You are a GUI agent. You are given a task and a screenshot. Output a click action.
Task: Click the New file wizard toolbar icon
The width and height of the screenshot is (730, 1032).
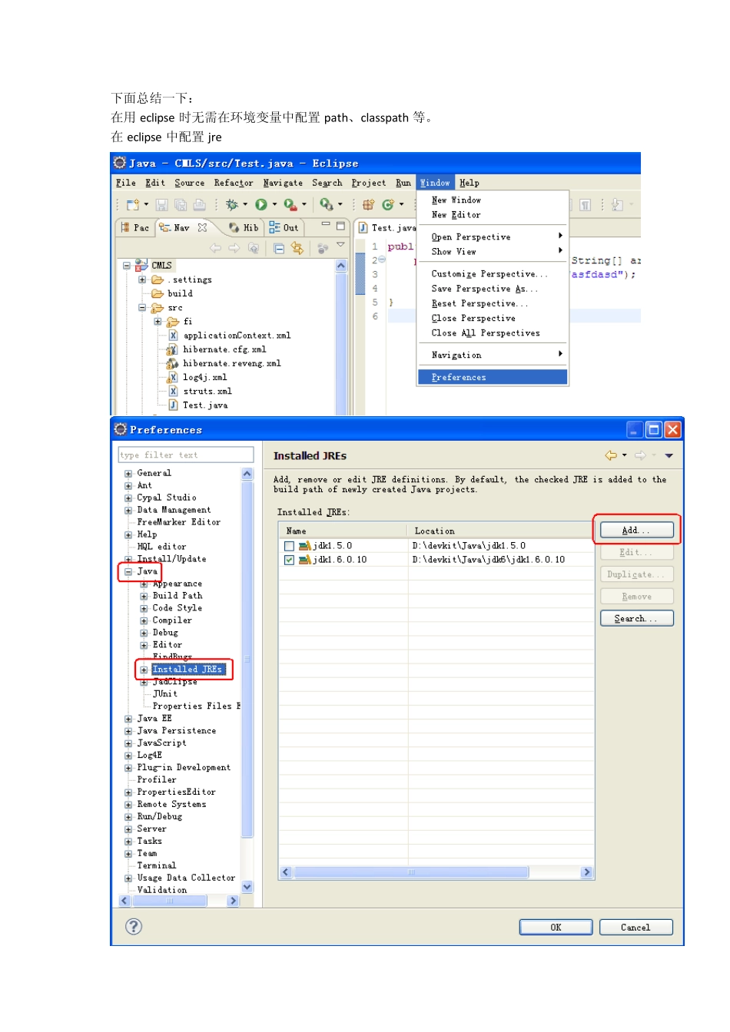[x=133, y=205]
